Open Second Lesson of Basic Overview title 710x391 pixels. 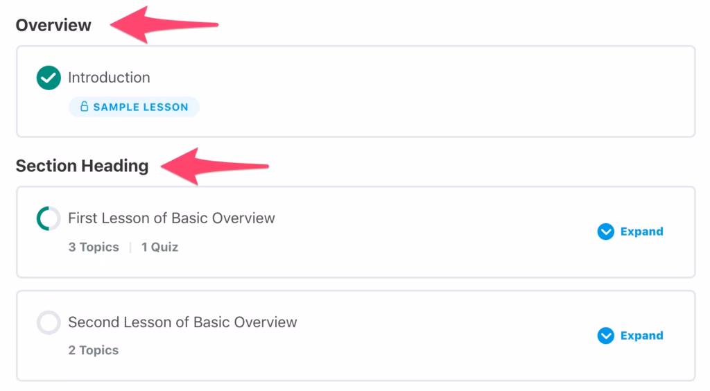click(182, 322)
